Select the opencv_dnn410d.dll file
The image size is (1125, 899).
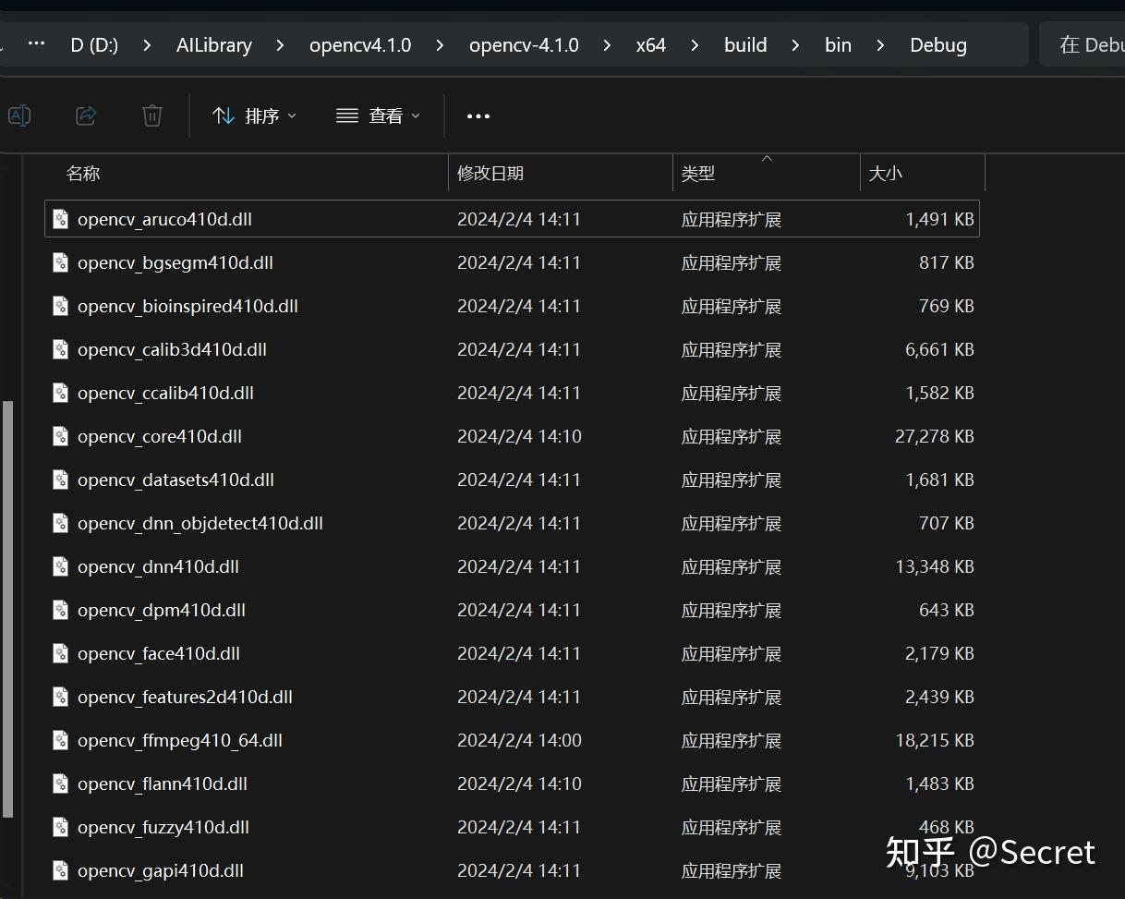[159, 566]
